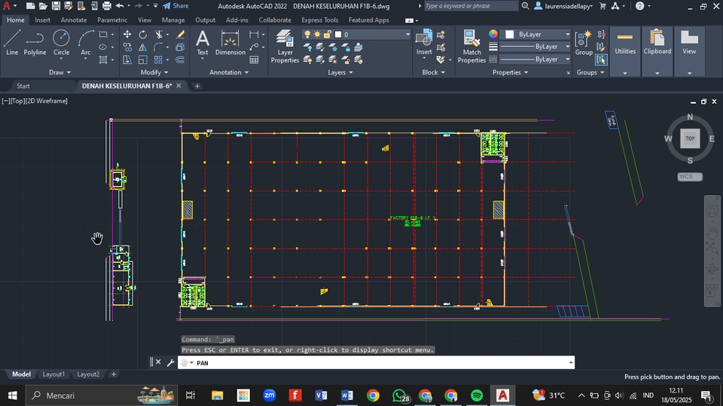Expand the Properties panel
The width and height of the screenshot is (723, 406).
click(x=511, y=72)
